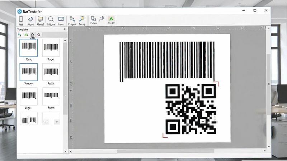Select the QR code object on canvas
The image size is (287, 161).
[190, 109]
